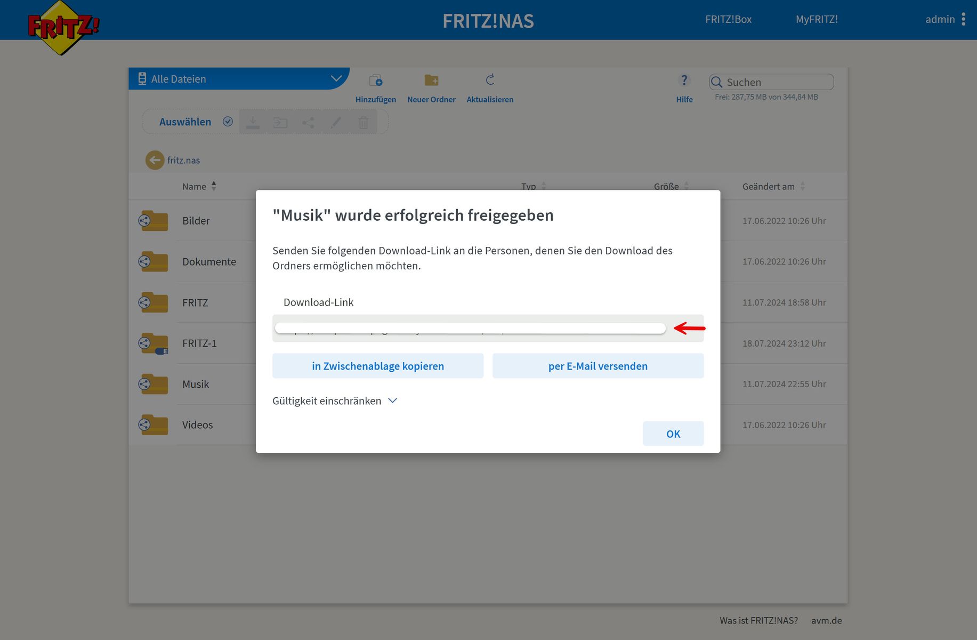Click the Auswählen select button
Viewport: 977px width, 640px height.
[185, 122]
